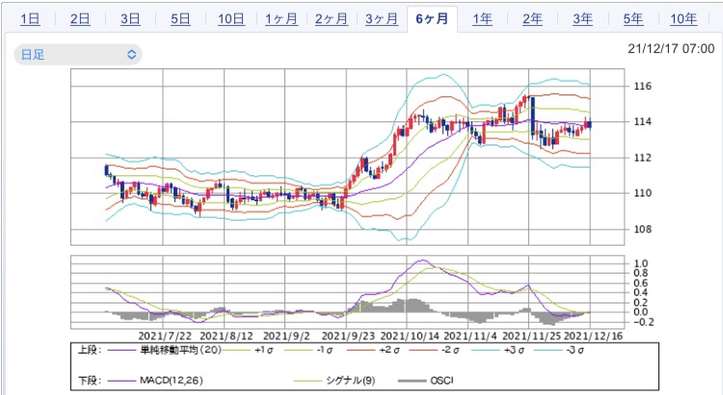Click the 2021/11/25 date axis label
This screenshot has height=395, width=723.
pos(531,336)
